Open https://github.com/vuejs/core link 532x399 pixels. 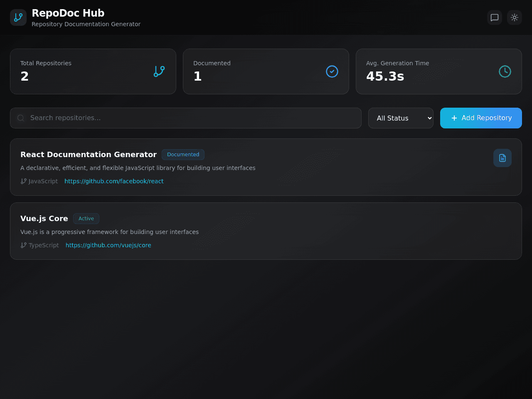click(108, 245)
